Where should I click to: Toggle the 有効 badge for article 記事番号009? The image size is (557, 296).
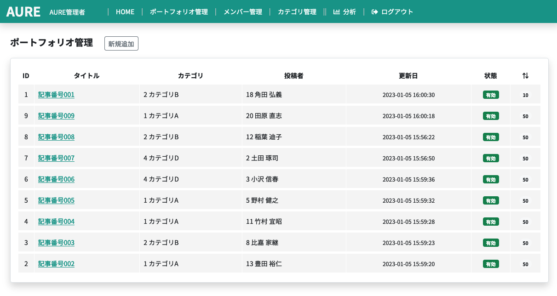pyautogui.click(x=490, y=116)
